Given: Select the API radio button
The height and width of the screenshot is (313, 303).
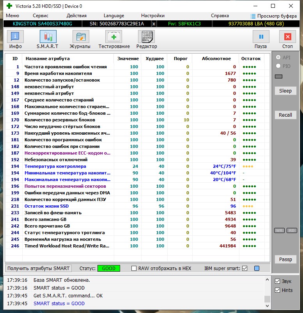Looking at the screenshot, I should pyautogui.click(x=278, y=57).
